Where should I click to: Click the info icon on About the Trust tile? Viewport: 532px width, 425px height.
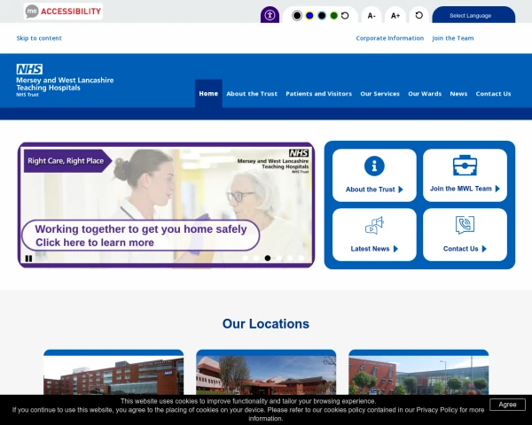[x=374, y=166]
